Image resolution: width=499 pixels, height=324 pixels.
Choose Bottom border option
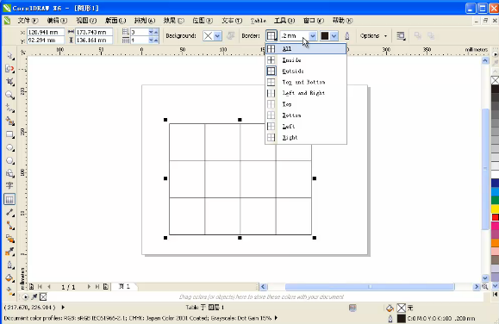(306, 115)
